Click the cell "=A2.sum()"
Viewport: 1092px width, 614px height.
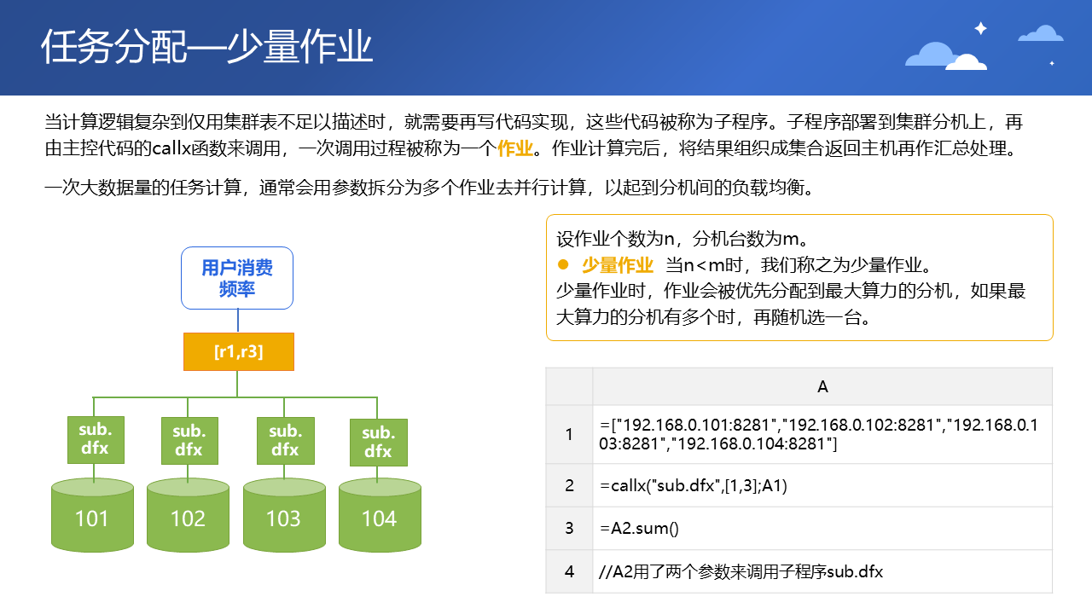click(822, 529)
